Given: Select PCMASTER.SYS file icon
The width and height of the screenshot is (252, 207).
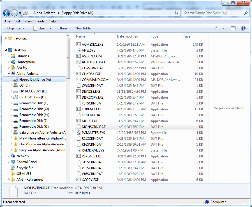Looking at the screenshot, I should (x=78, y=133).
